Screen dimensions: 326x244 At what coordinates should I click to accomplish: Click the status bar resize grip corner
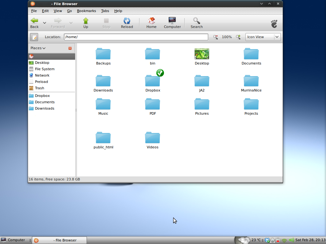(280, 180)
